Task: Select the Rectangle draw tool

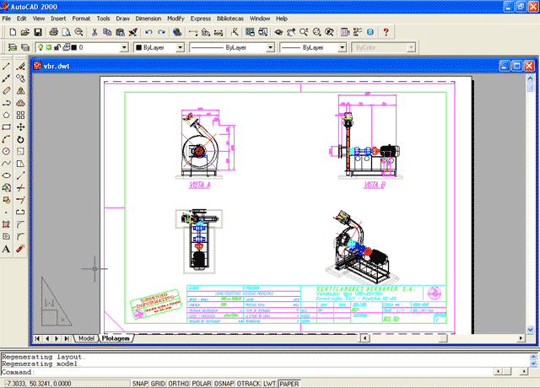Action: point(7,127)
